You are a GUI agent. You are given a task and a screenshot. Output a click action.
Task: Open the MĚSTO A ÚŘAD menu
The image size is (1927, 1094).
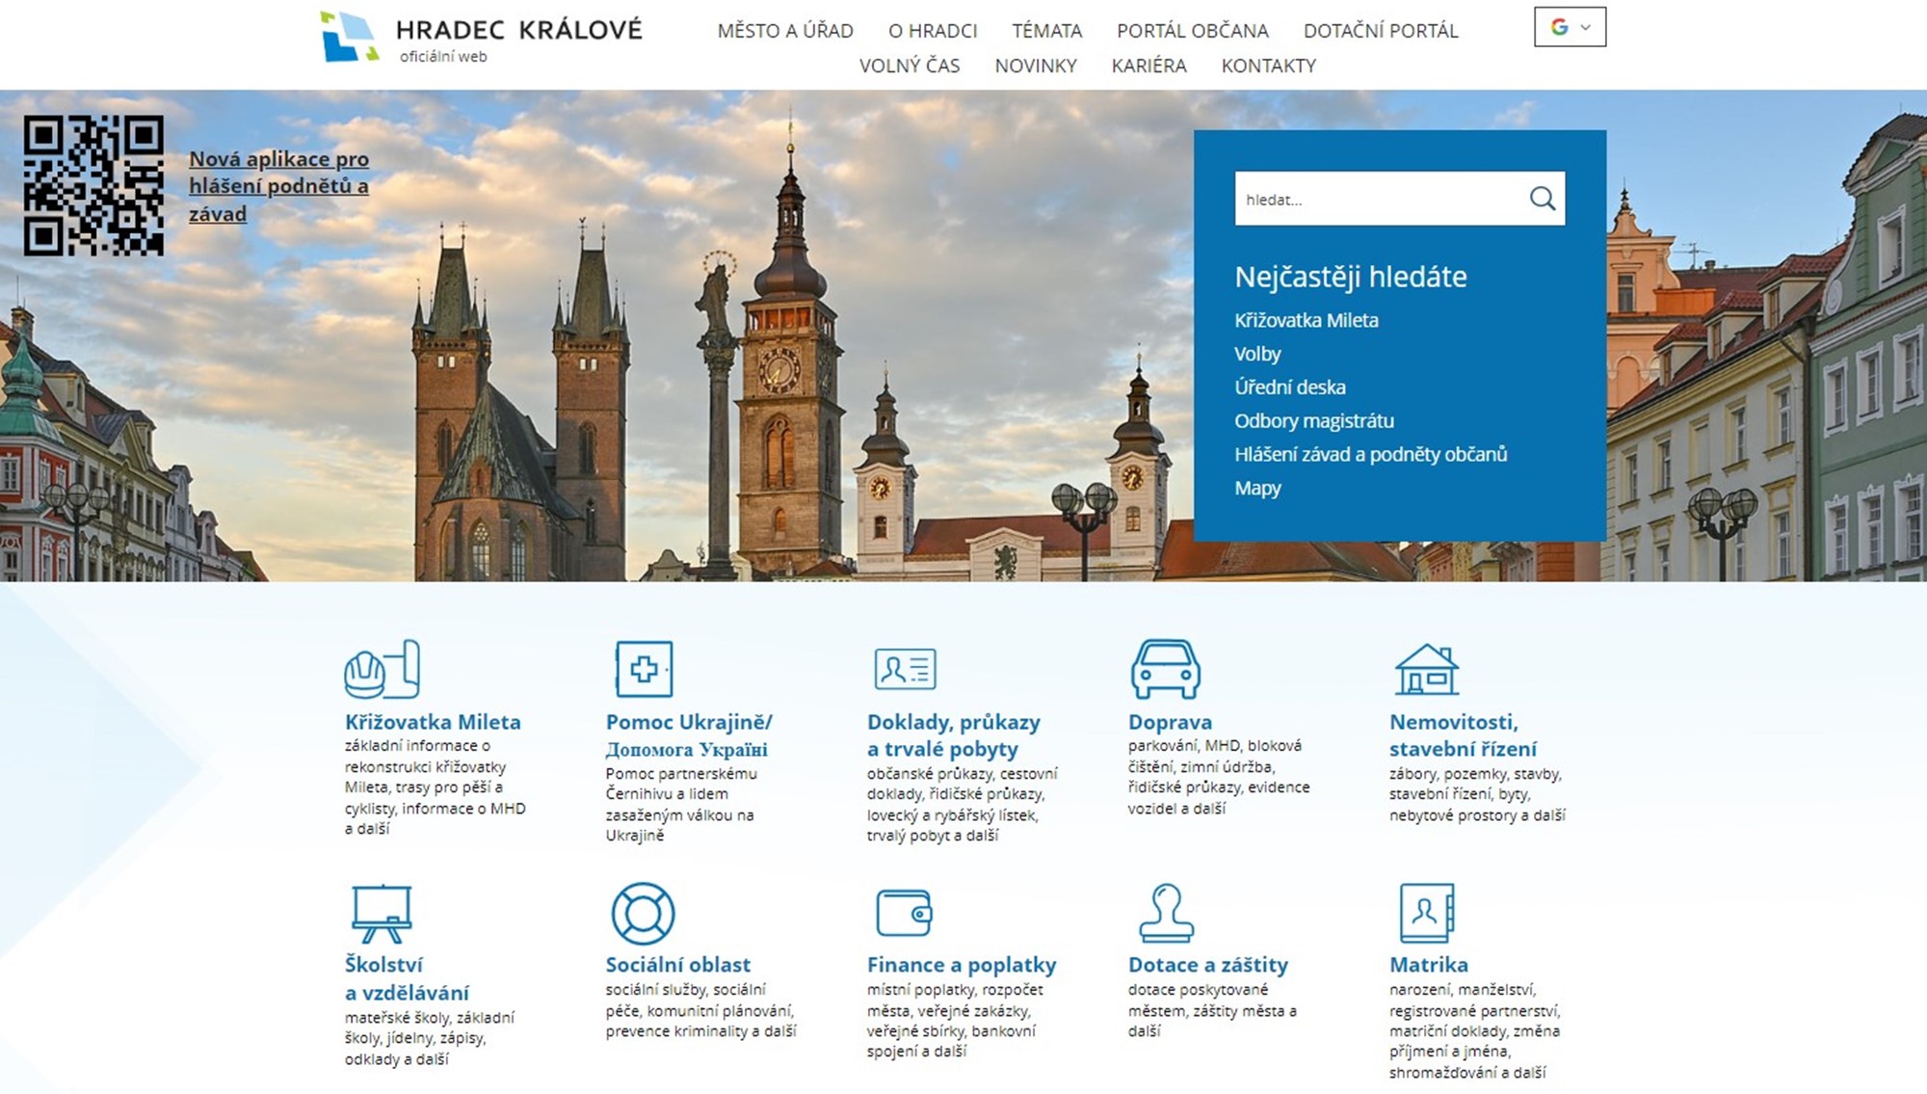tap(785, 31)
